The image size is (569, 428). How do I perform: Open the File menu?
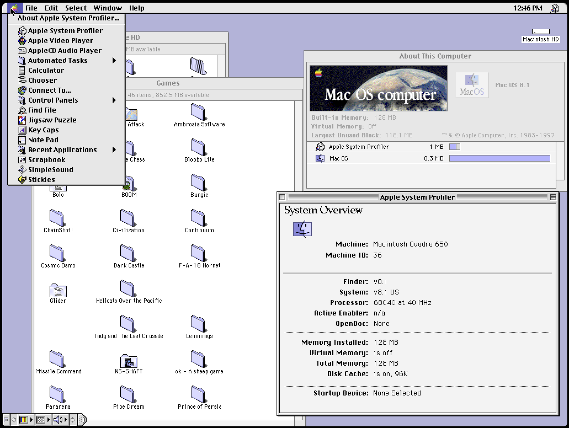pos(31,8)
